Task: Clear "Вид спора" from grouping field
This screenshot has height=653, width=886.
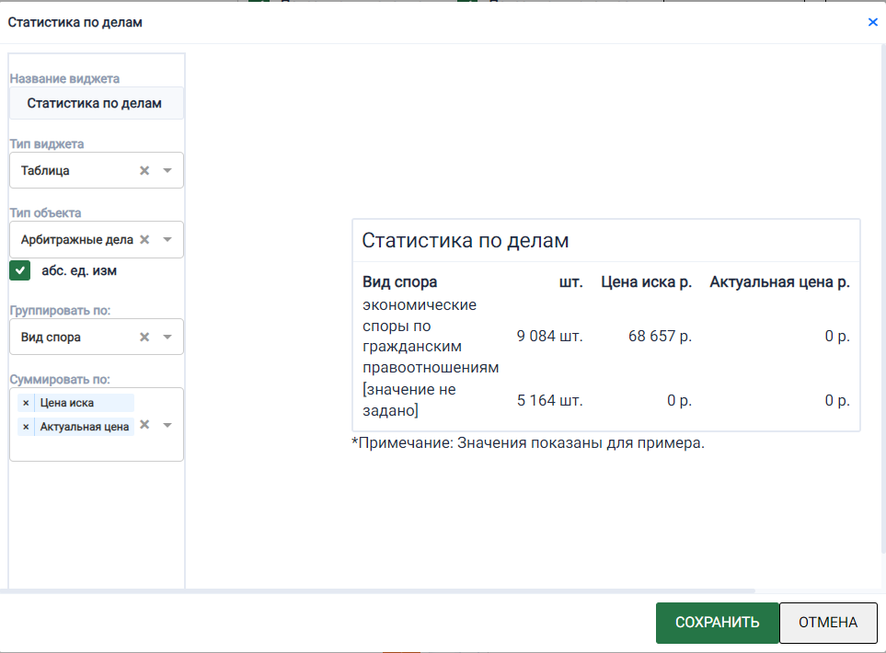Action: pos(144,337)
